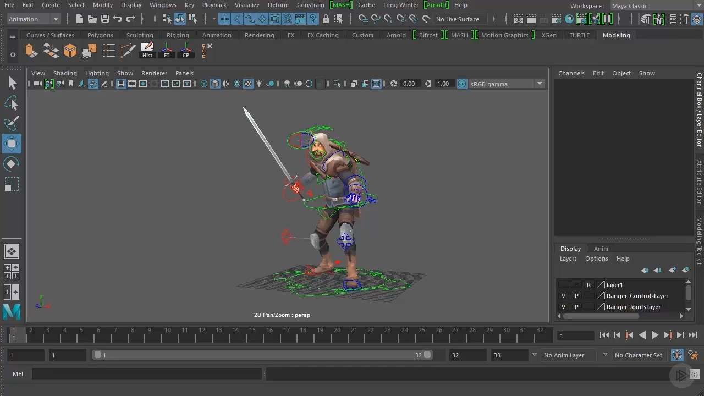The height and width of the screenshot is (396, 704).
Task: Activate the Select tool arrow in the toolbox
Action: pos(12,82)
